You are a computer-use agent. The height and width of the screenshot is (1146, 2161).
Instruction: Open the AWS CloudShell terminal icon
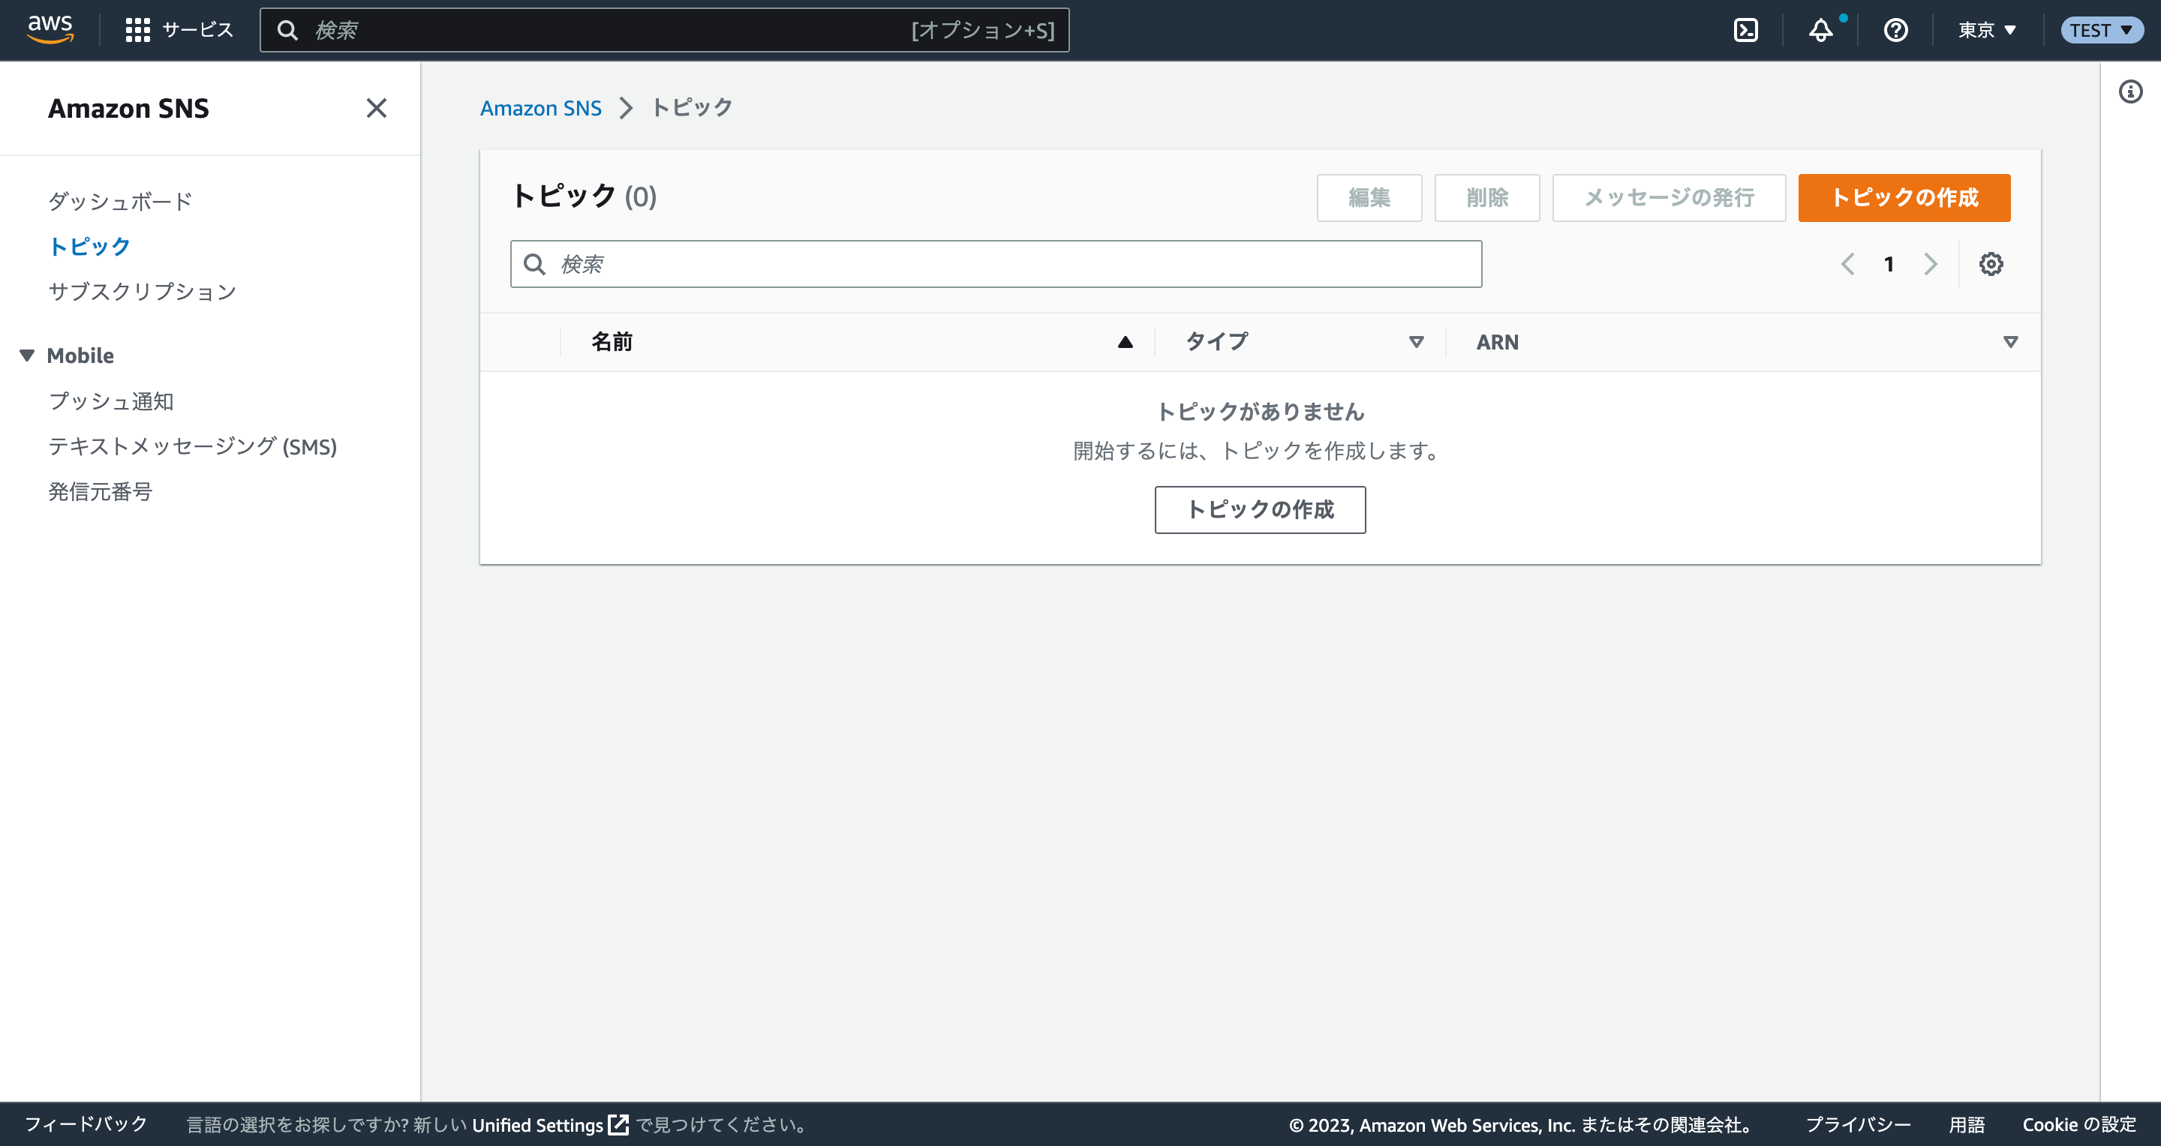[1747, 29]
